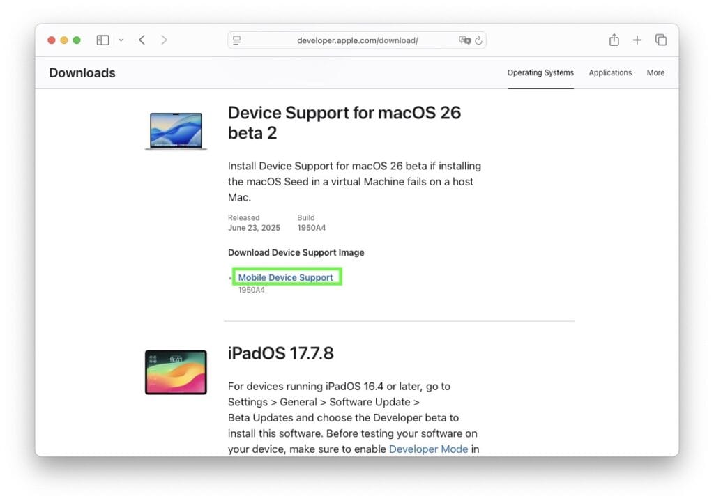This screenshot has height=503, width=714.
Task: Click the page settings icon in address bar
Action: tap(237, 40)
